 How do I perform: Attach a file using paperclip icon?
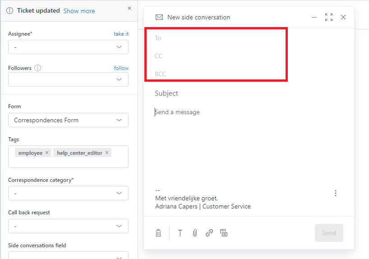click(194, 233)
